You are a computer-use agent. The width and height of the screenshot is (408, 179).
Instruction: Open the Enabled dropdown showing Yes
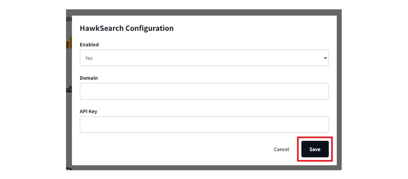click(204, 58)
